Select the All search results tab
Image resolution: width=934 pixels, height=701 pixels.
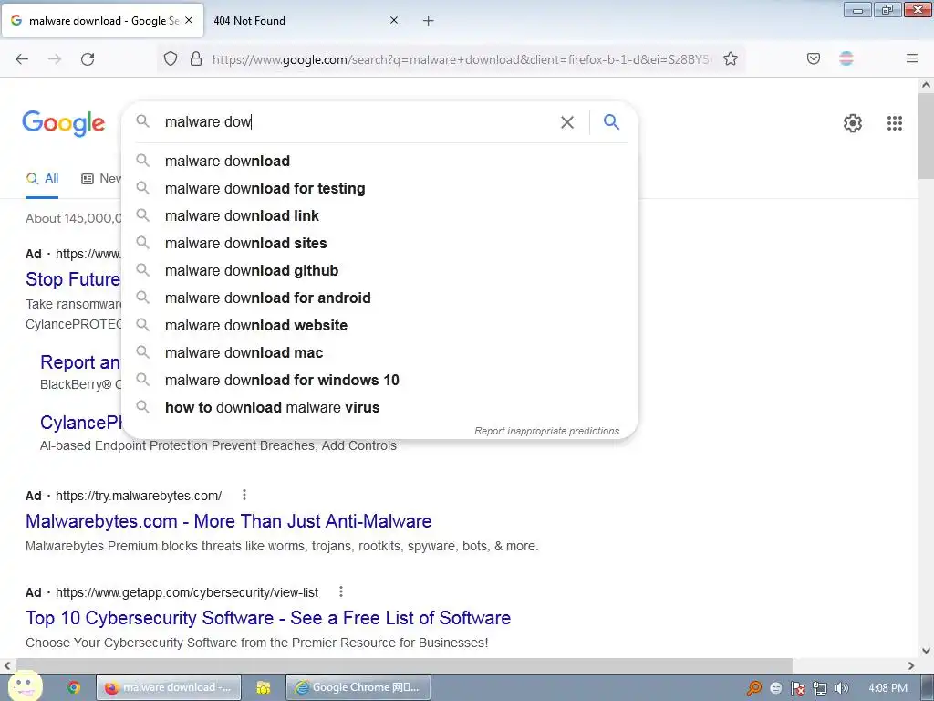pos(42,179)
